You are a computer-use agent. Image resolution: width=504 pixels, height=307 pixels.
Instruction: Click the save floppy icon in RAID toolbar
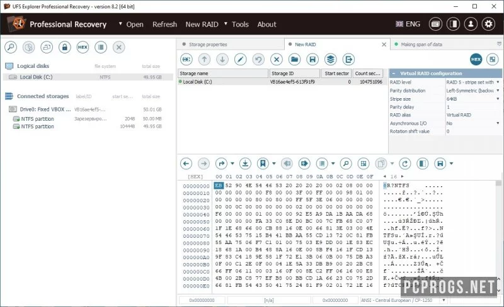[312, 59]
